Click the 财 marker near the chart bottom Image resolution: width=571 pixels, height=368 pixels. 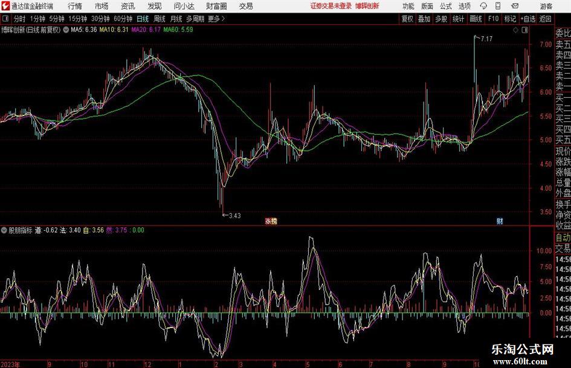pos(500,221)
